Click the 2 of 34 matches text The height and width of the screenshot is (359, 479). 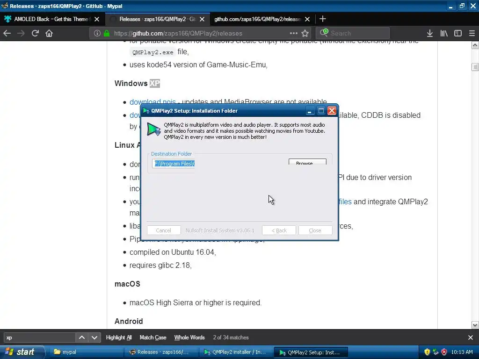coord(231,337)
